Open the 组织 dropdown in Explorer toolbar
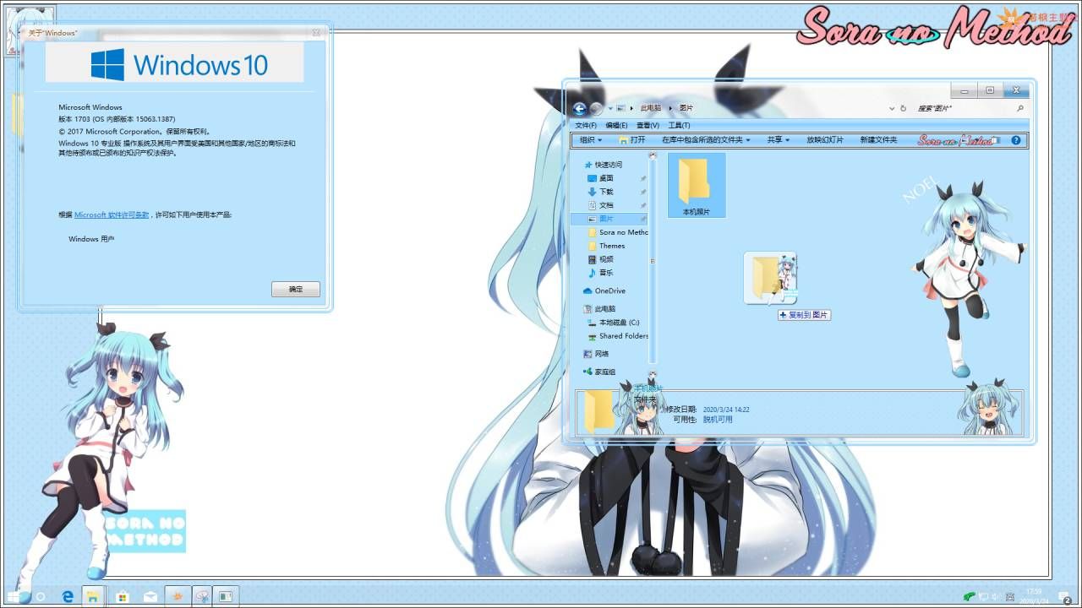 (x=591, y=140)
